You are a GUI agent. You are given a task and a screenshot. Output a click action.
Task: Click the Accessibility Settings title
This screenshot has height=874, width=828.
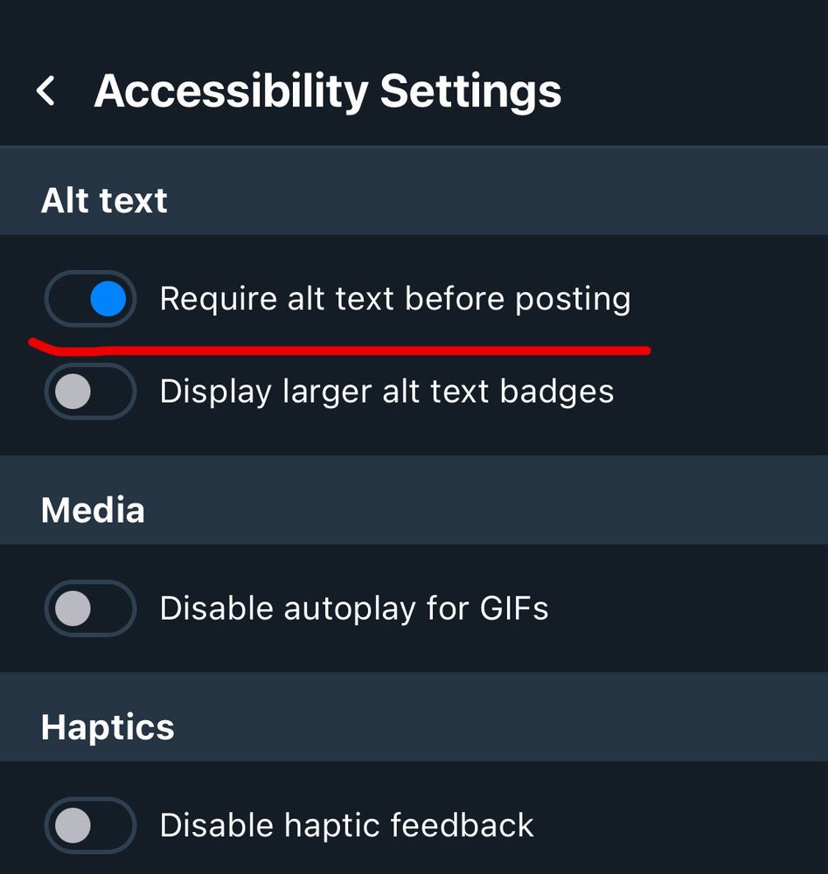coord(330,90)
